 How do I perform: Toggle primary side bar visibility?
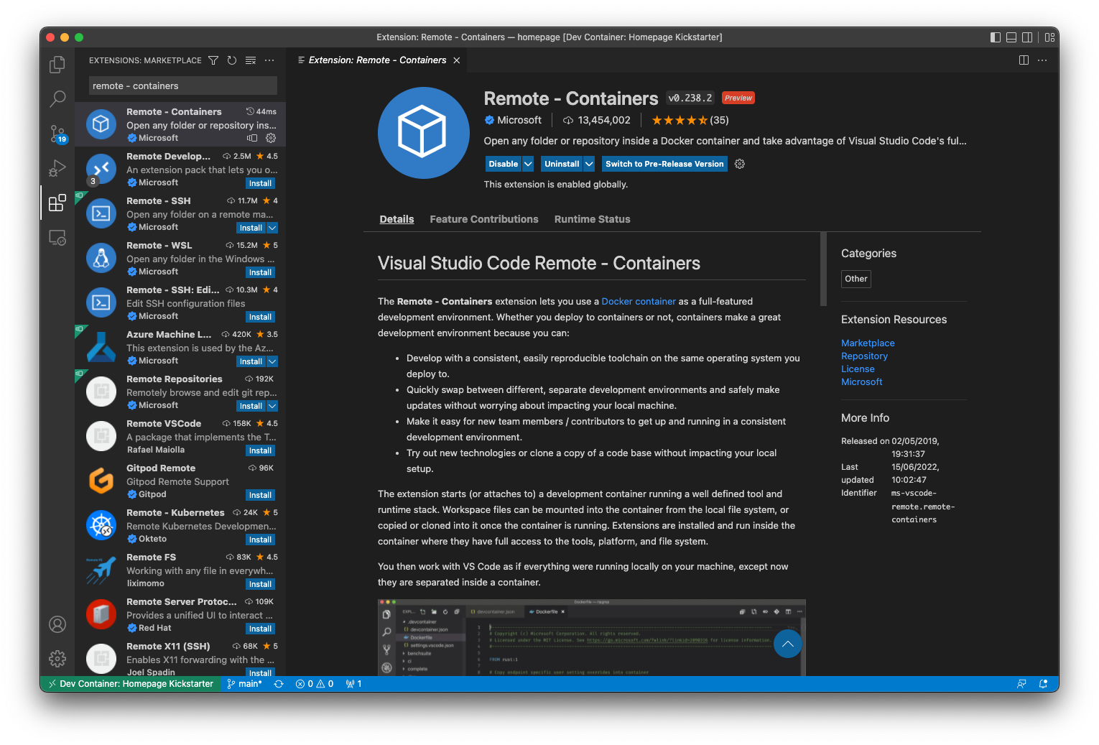(x=996, y=37)
